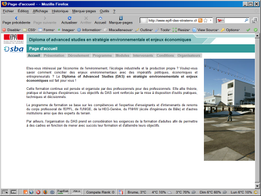Image resolution: width=261 pixels, height=196 pixels.
Task: Click the campus building photo
Action: click(229, 110)
